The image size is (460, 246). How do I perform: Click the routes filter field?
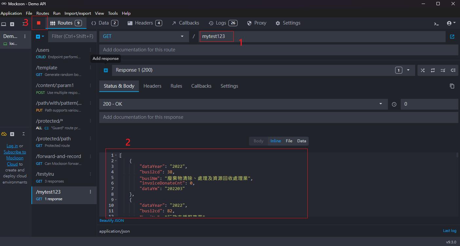tap(72, 36)
